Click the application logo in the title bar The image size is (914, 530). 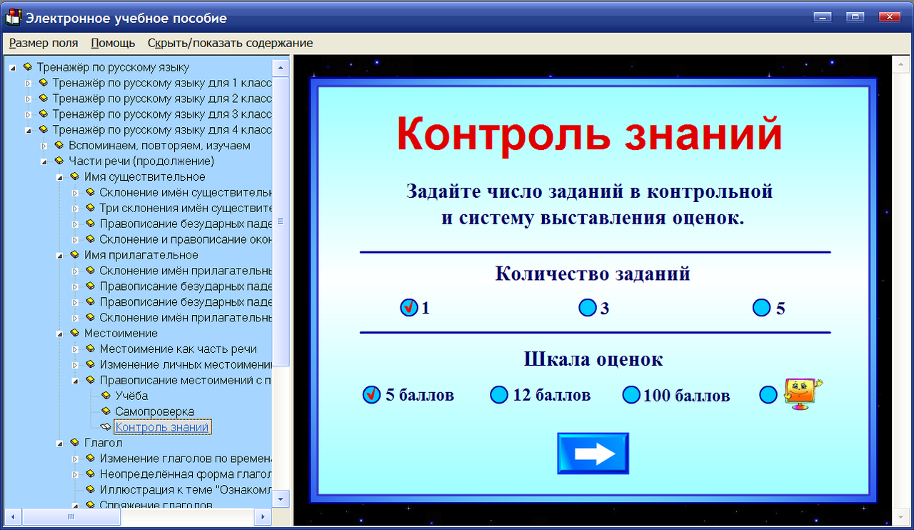[x=12, y=18]
